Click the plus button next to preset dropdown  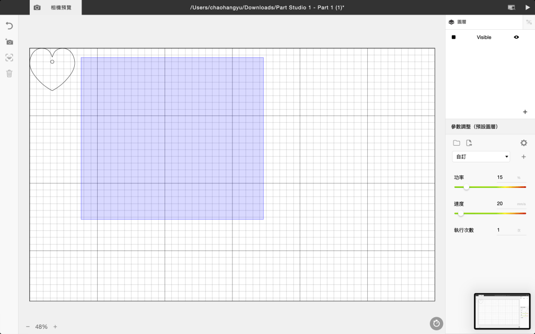tap(524, 157)
